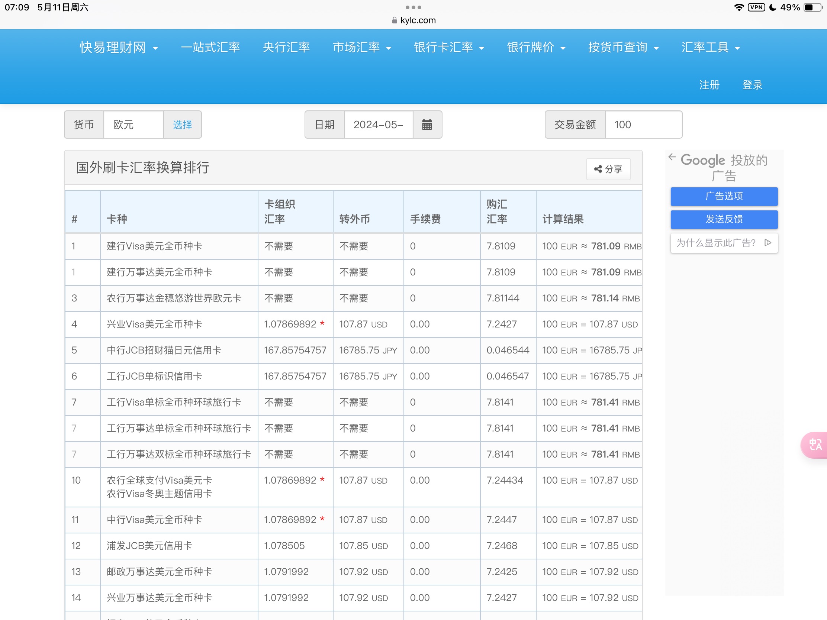Select the 工行JCB单标识信用卡 row
Screen dimensions: 827x620
click(x=353, y=376)
